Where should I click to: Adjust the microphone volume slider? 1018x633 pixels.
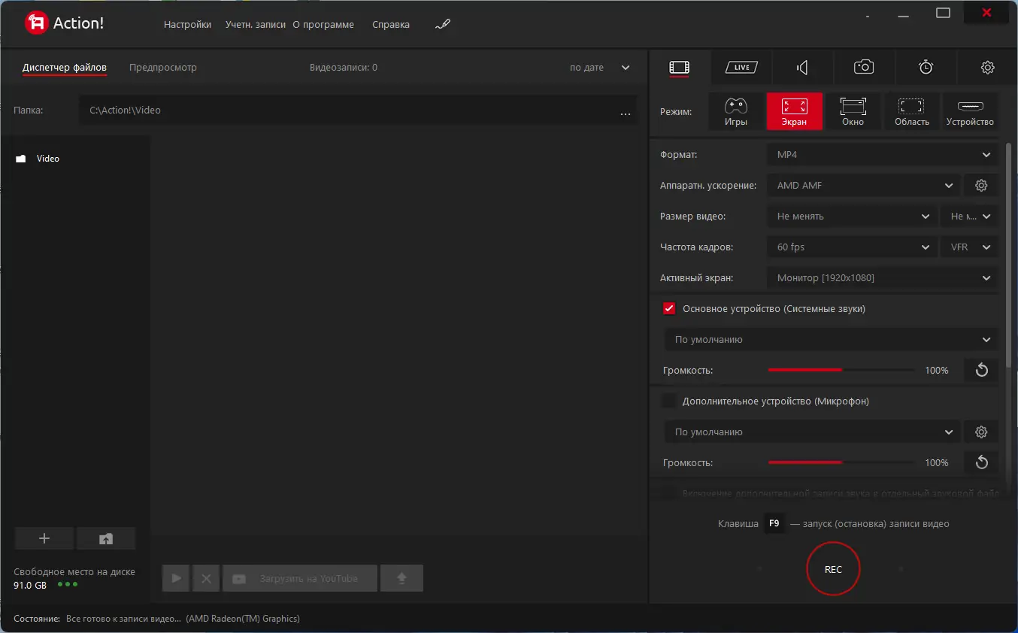841,463
